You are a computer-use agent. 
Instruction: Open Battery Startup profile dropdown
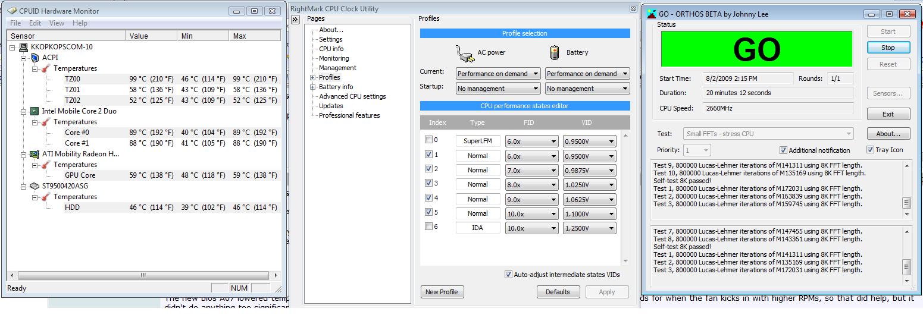pos(587,89)
